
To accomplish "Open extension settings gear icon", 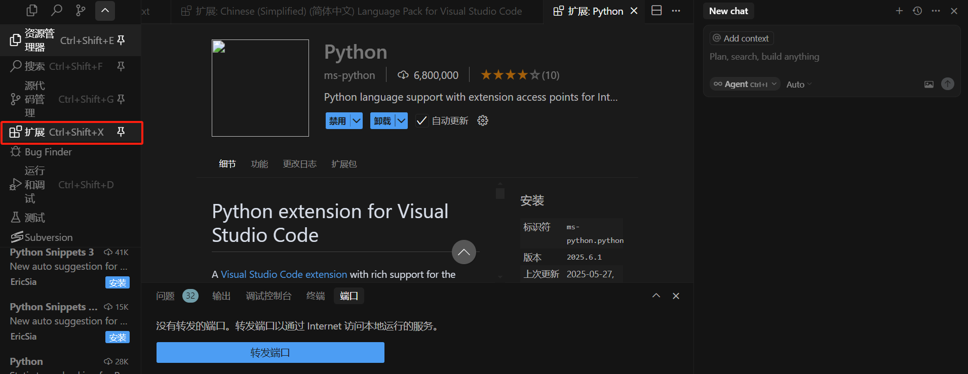I will [x=483, y=120].
